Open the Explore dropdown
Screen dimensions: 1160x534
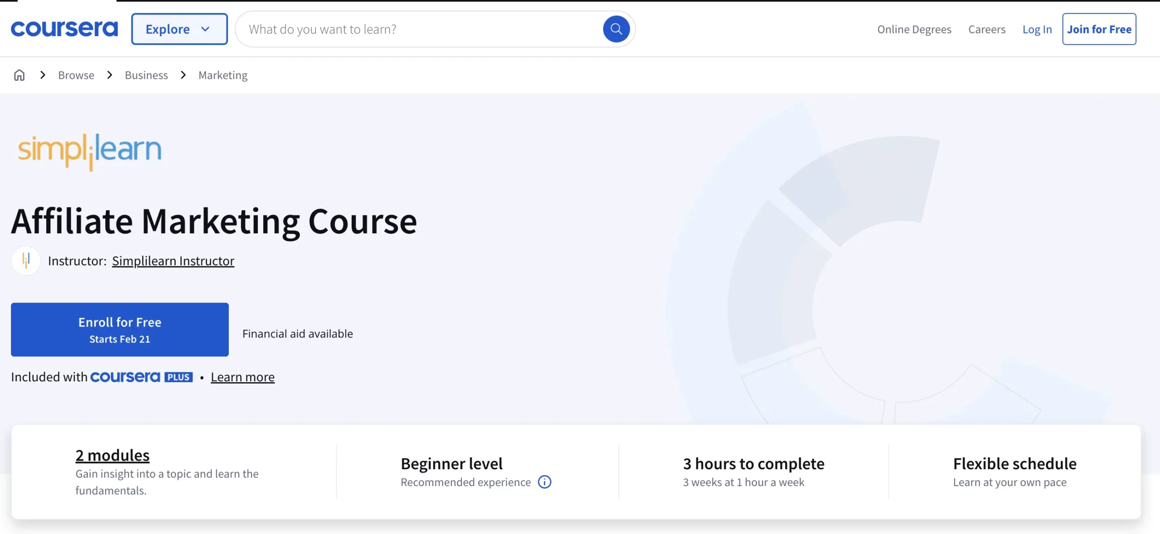pos(179,29)
